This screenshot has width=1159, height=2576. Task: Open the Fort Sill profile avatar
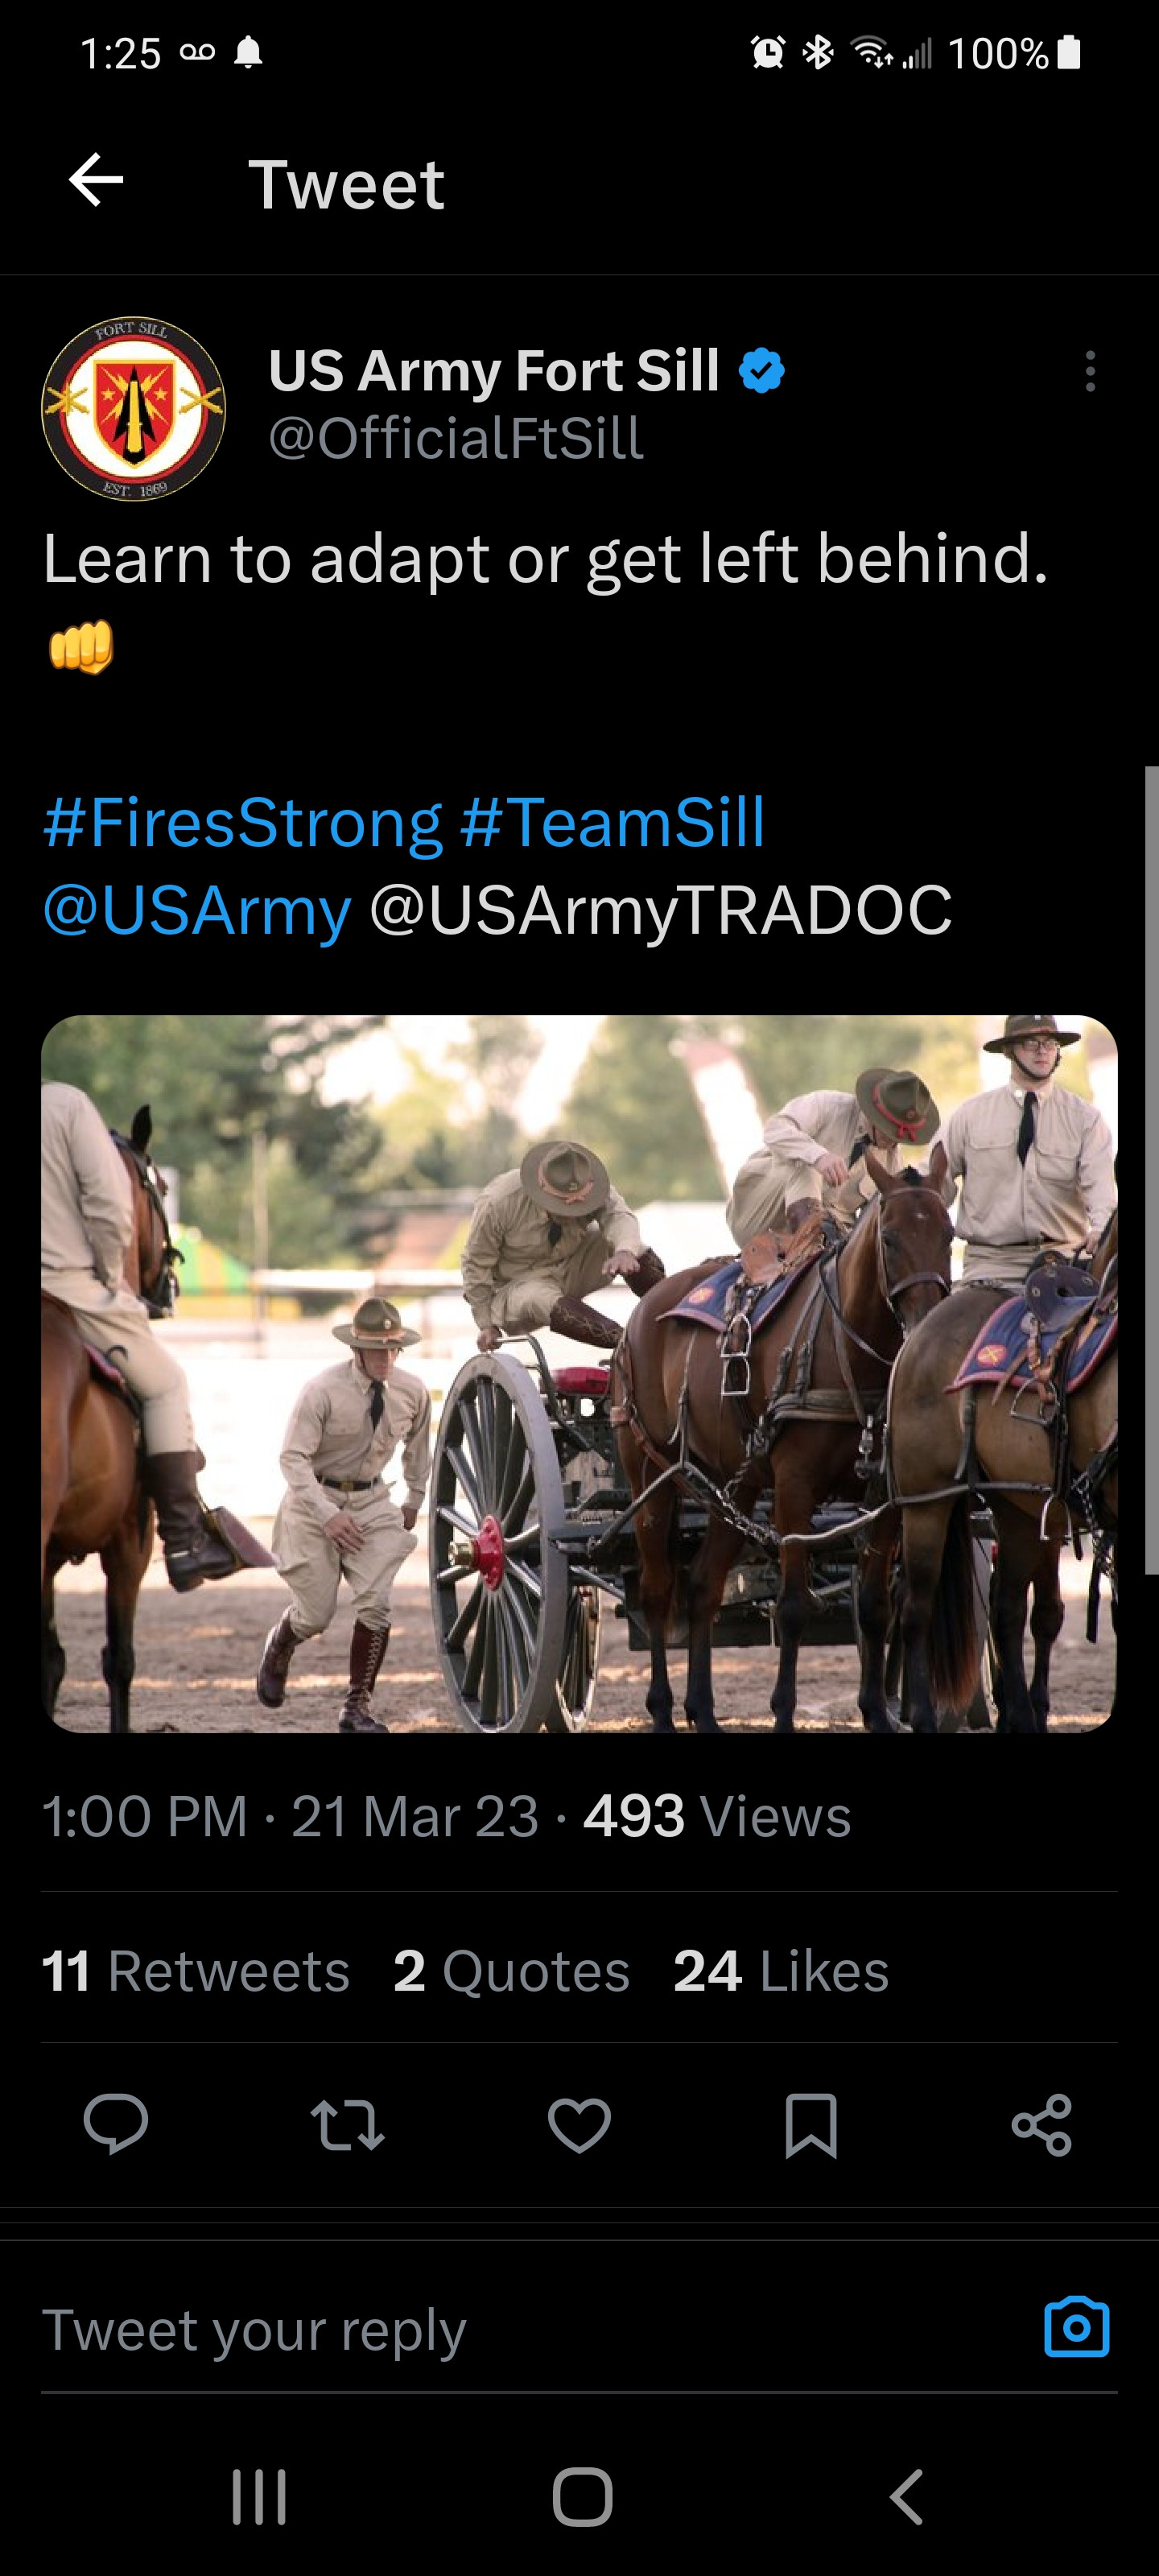[133, 409]
